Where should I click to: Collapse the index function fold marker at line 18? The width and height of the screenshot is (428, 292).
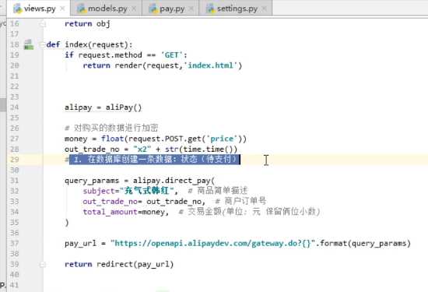click(42, 44)
